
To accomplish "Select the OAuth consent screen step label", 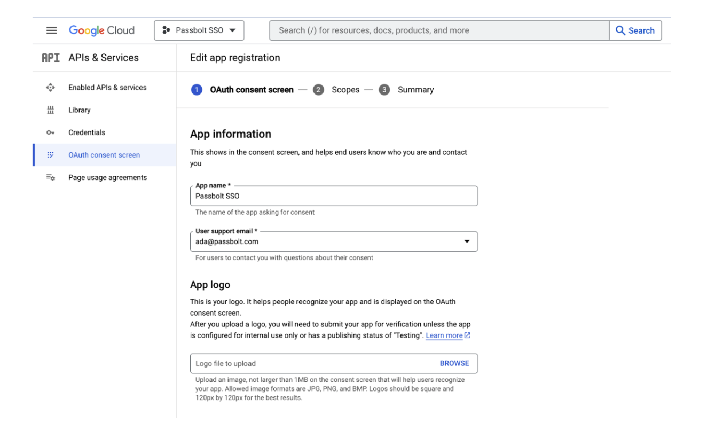I will point(252,90).
